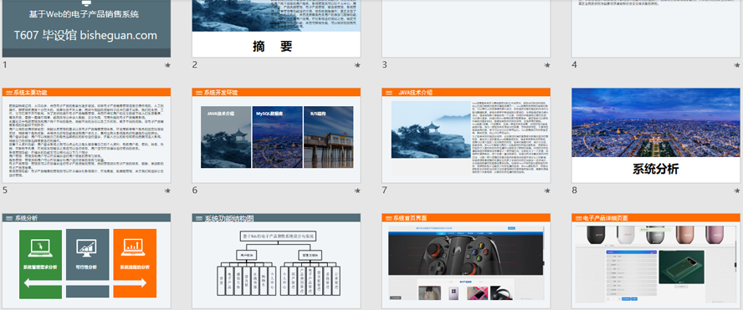Click the star icon under slide 4
Viewport: 743px width, 310px height.
[737, 65]
